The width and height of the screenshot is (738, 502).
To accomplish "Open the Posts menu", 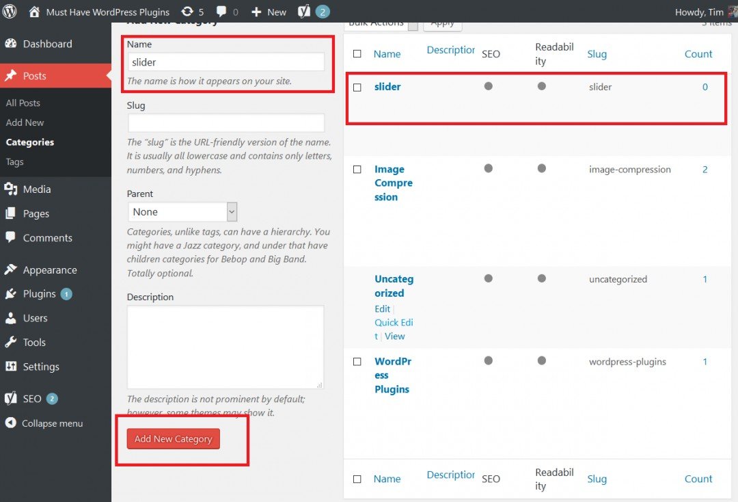I will [55, 76].
